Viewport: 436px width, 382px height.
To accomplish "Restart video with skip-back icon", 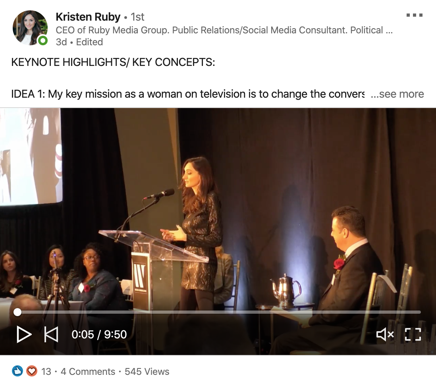I will coord(51,334).
